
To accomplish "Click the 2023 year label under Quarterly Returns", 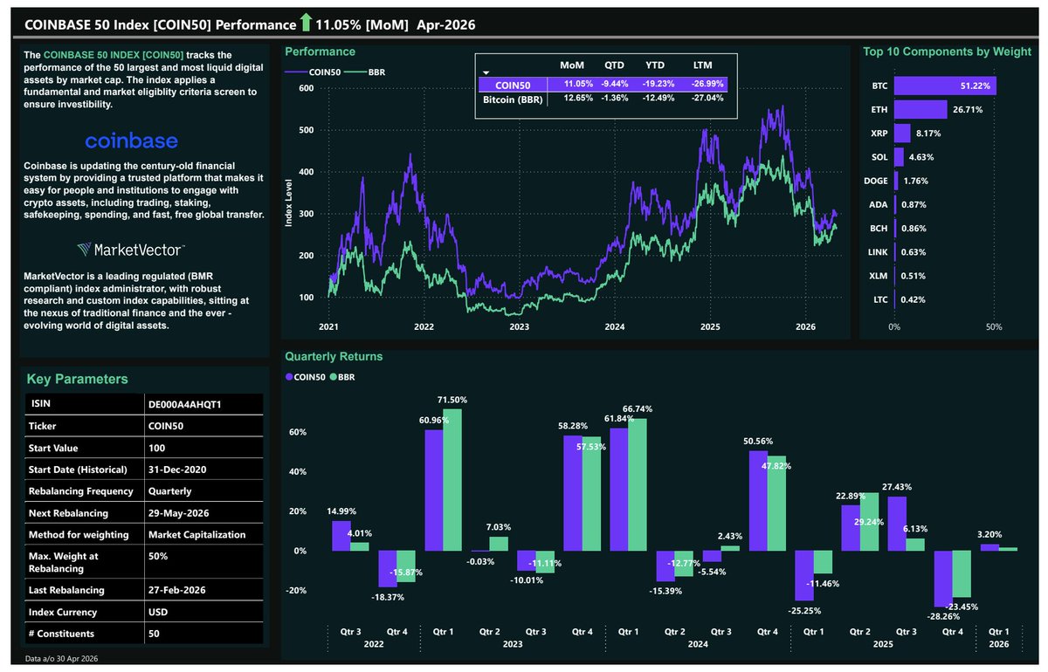I will [x=512, y=643].
